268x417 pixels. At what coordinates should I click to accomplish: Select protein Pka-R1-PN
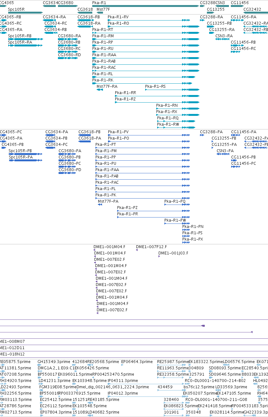[x=193, y=226]
